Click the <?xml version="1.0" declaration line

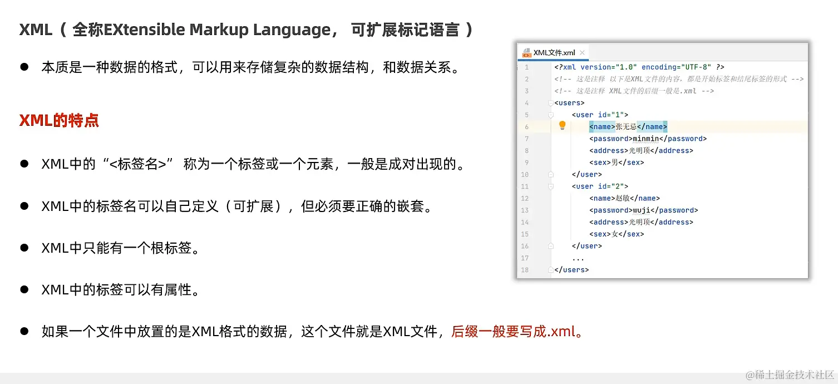coord(639,67)
